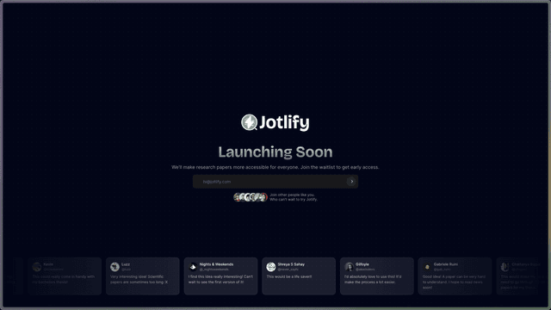Open the Luzz profile avatar
Viewport: 551px width, 310px height.
pyautogui.click(x=115, y=267)
